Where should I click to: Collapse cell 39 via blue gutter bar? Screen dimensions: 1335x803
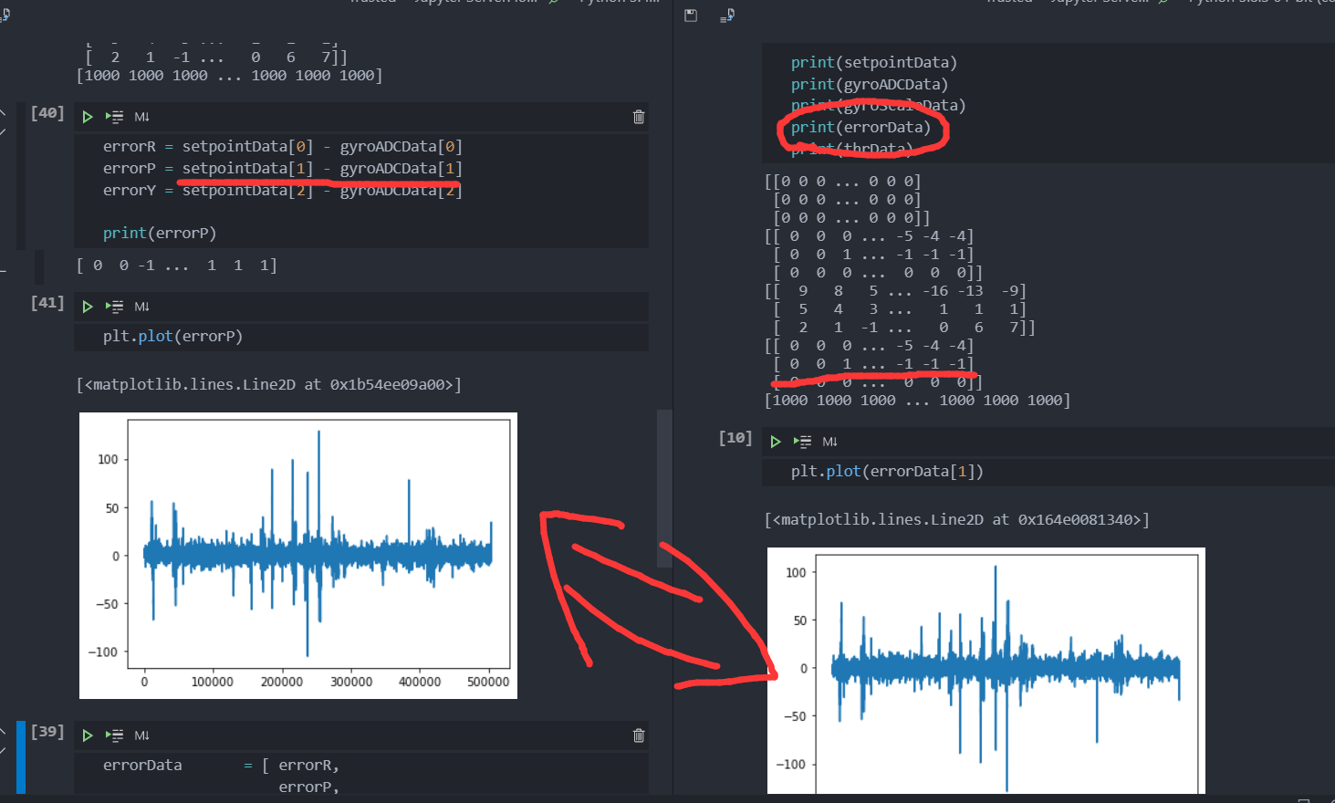(x=21, y=757)
